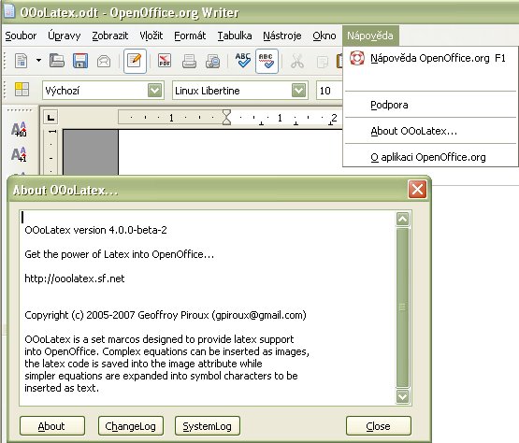This screenshot has height=443, width=519.
Task: Click the New document icon
Action: click(x=22, y=61)
